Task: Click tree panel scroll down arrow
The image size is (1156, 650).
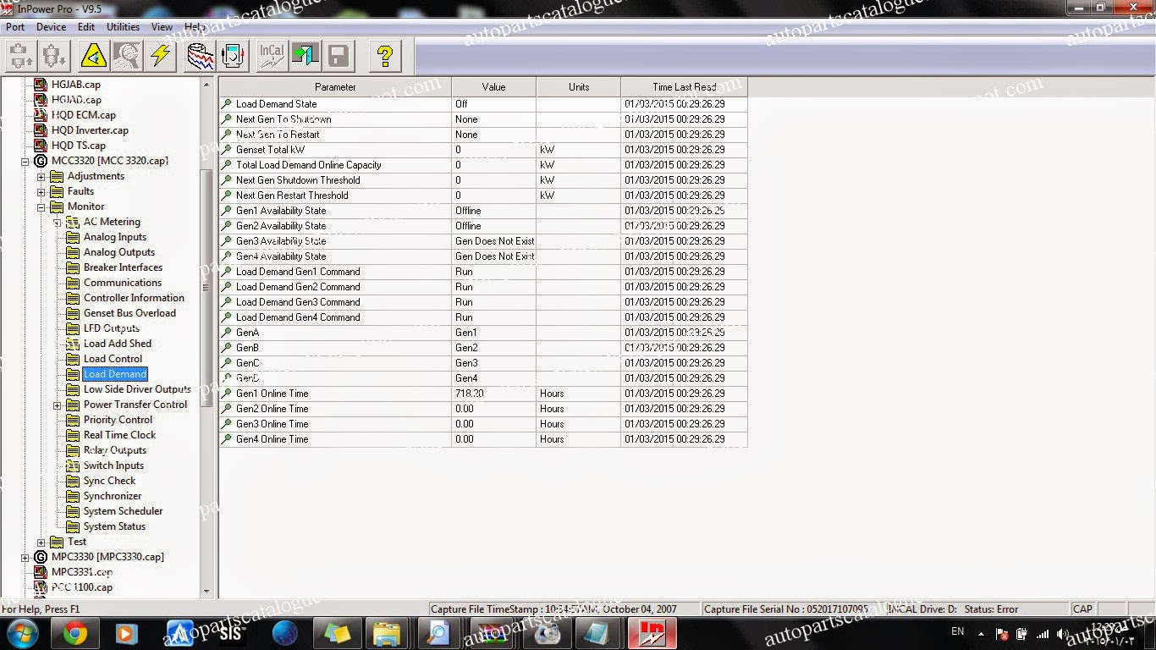Action: (206, 592)
